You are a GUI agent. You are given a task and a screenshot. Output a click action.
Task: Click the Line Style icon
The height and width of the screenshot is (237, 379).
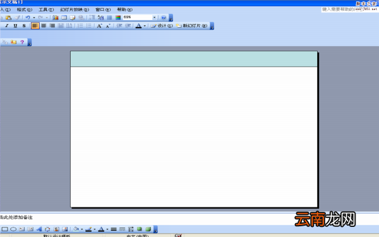(x=114, y=229)
